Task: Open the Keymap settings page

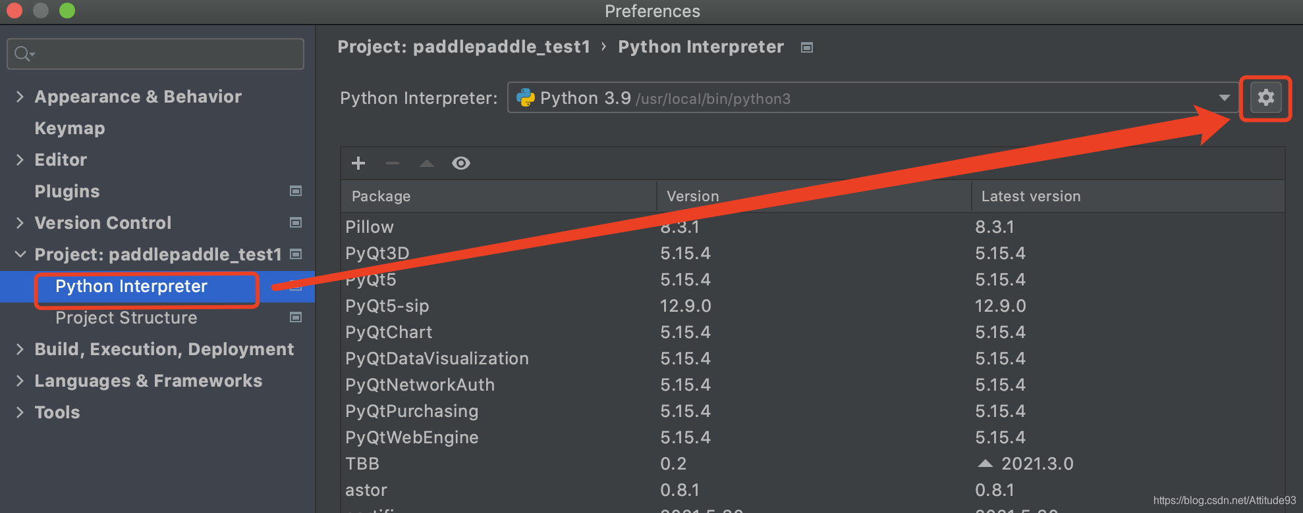Action: click(x=70, y=128)
